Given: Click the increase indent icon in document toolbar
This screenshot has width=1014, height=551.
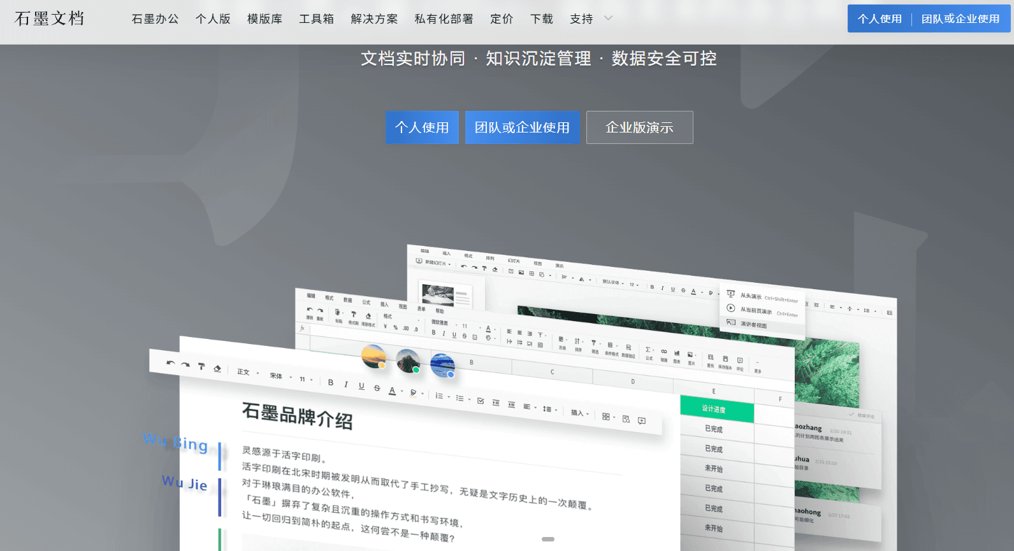Looking at the screenshot, I should [x=496, y=403].
